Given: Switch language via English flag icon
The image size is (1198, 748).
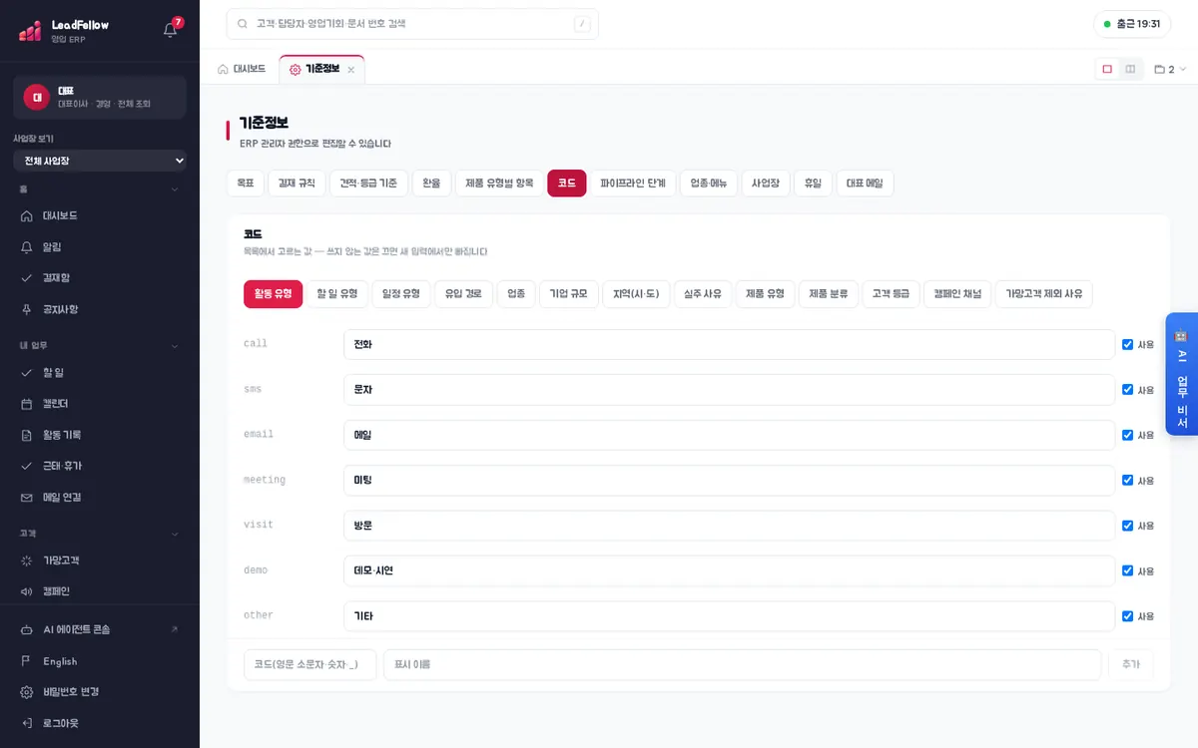Looking at the screenshot, I should 27,661.
